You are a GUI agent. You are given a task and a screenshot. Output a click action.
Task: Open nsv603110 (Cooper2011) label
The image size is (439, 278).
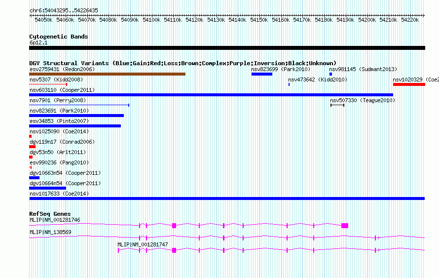pos(62,90)
